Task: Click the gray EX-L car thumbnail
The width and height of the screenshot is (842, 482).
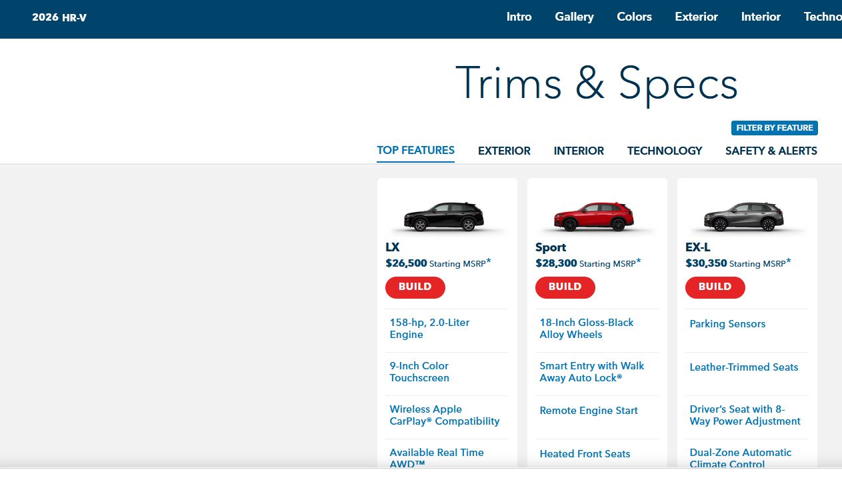Action: (743, 217)
